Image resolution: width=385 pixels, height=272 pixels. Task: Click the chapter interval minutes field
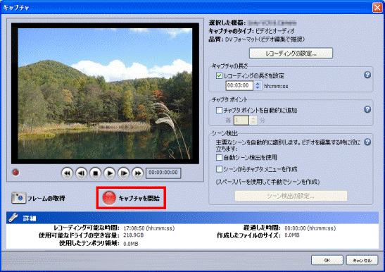[241, 120]
